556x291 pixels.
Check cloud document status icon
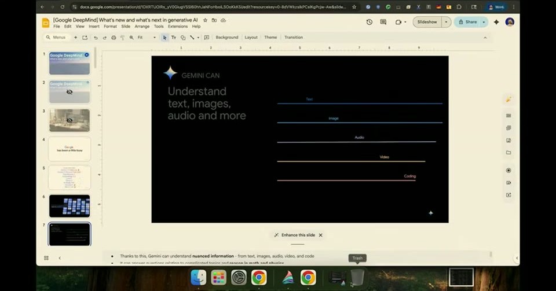coord(223,20)
